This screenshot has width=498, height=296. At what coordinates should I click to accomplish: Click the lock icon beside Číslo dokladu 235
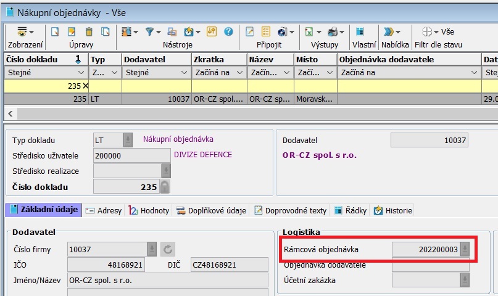pos(165,187)
